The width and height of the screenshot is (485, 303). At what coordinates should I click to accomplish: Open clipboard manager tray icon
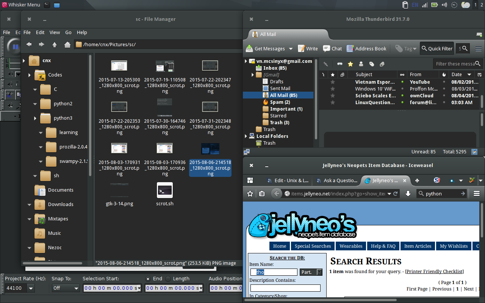pos(405,5)
